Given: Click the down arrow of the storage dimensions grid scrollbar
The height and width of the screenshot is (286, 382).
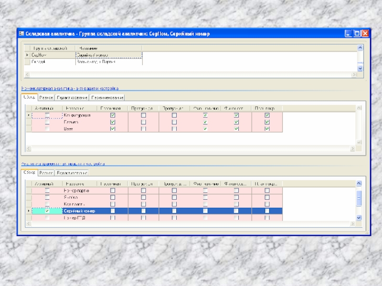Looking at the screenshot, I should click(x=359, y=218).
